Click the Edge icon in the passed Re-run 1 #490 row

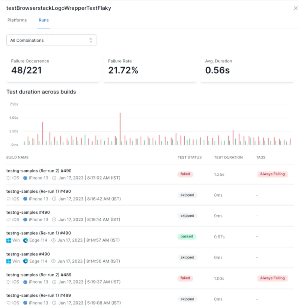[26, 240]
